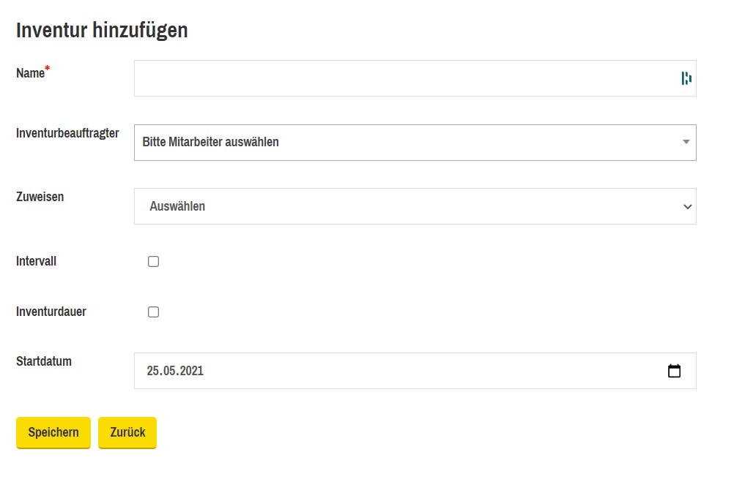Click the Startdatum label

click(x=44, y=361)
